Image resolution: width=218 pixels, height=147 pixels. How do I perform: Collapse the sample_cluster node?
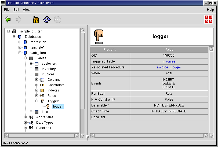point(9,31)
